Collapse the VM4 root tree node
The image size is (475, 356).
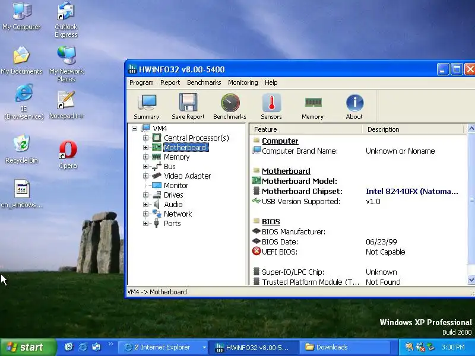click(x=135, y=128)
